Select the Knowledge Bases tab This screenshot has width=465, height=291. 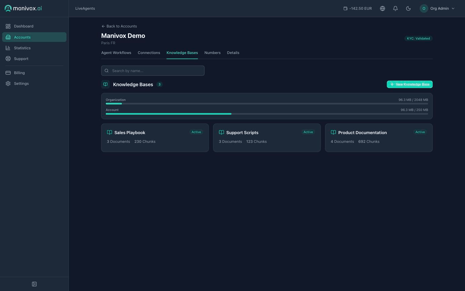click(x=182, y=53)
